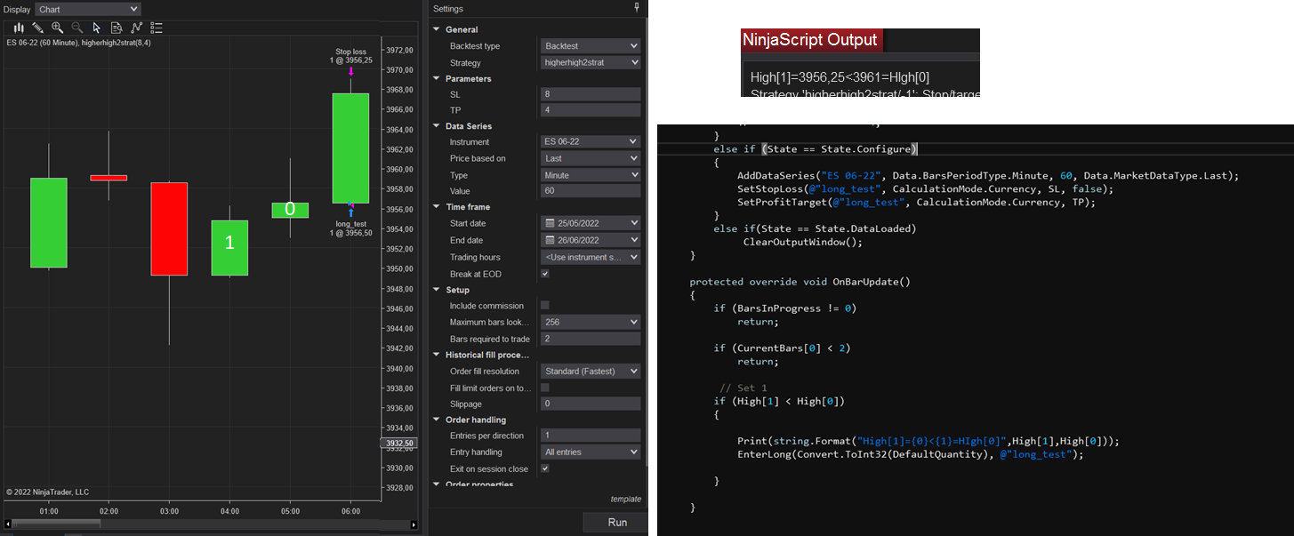Image resolution: width=1294 pixels, height=536 pixels.
Task: Toggle the Break at EOD checkbox
Action: click(x=545, y=274)
